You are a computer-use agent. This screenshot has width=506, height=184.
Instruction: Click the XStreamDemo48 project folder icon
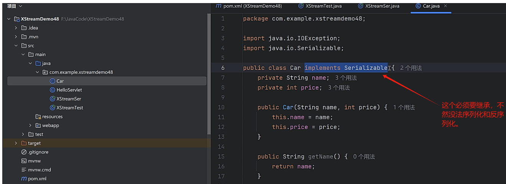pos(16,19)
